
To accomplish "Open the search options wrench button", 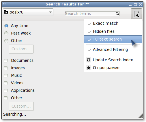I will 136,14.
